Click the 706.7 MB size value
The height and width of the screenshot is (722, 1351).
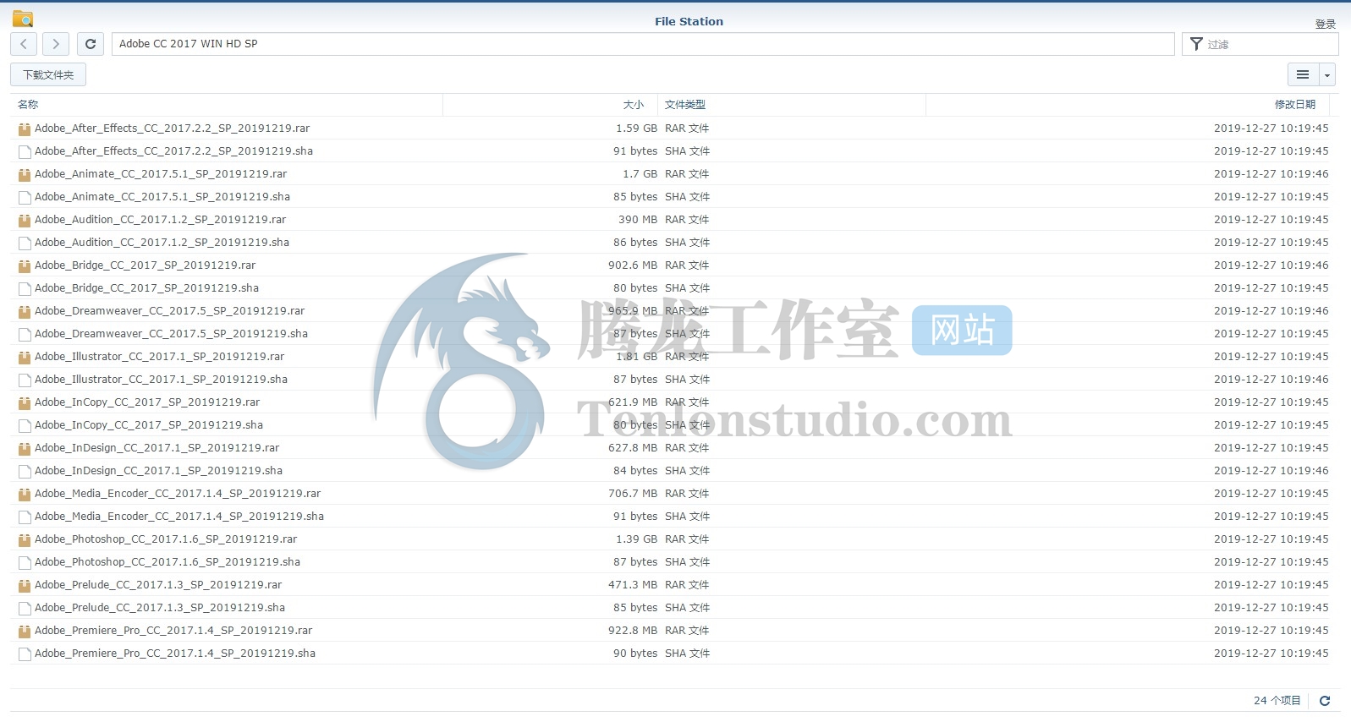(633, 494)
